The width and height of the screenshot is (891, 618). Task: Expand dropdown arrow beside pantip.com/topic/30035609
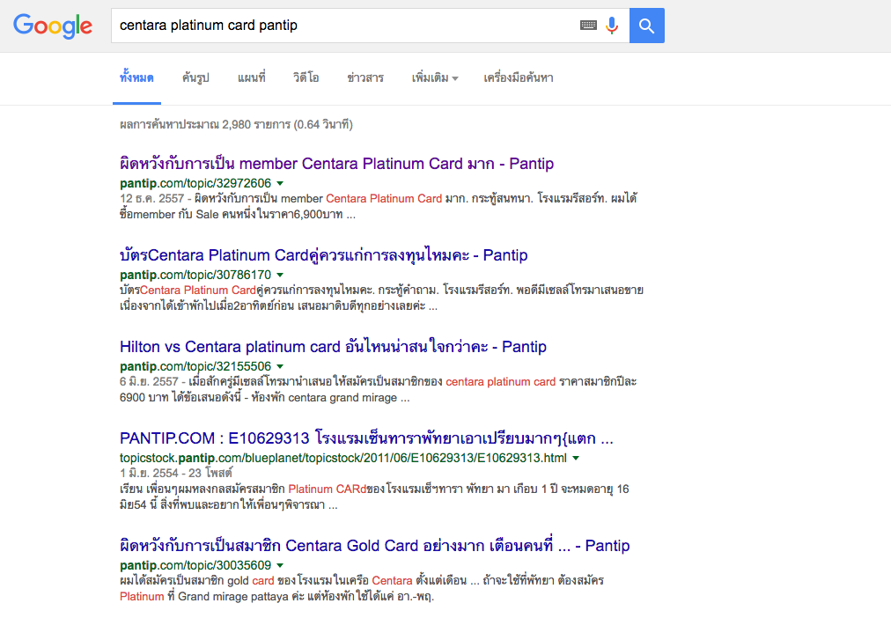pyautogui.click(x=280, y=565)
